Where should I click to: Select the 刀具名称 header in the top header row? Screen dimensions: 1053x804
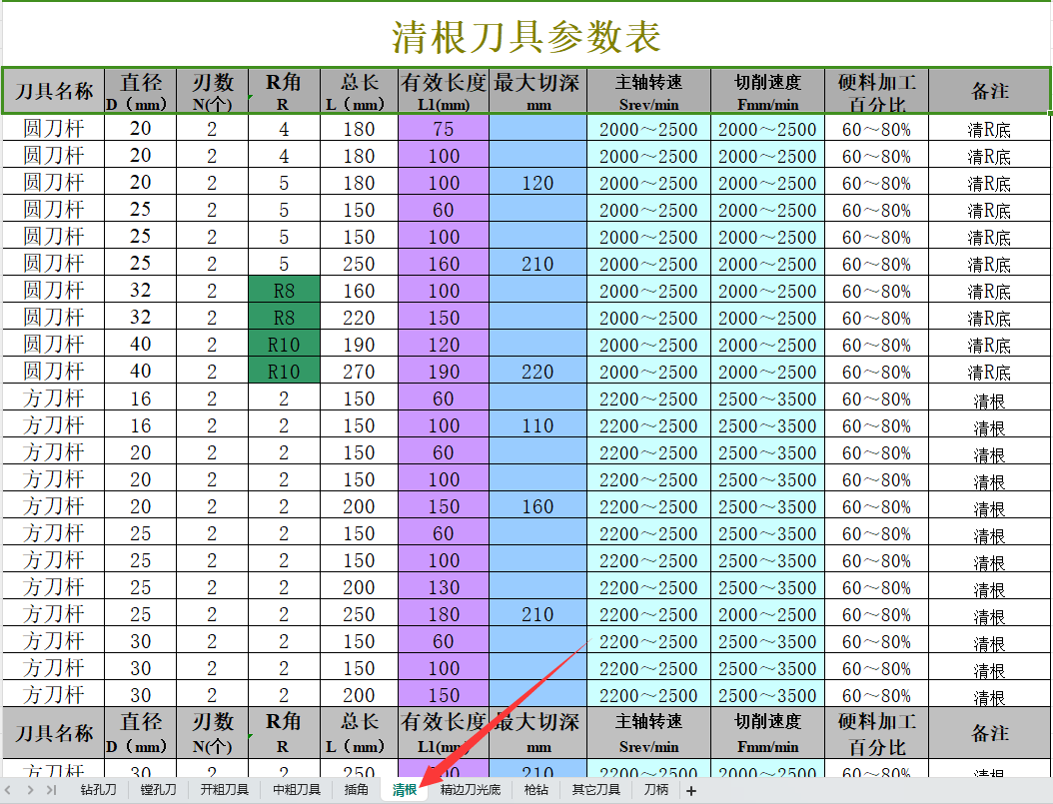[54, 91]
